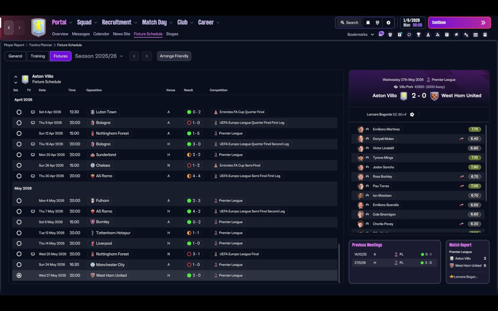The height and width of the screenshot is (311, 498).
Task: Click the Aston Villa club crest in header
Action: [x=38, y=28]
